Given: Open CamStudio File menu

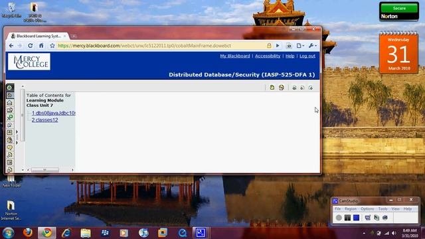Looking at the screenshot, I should (x=337, y=209).
